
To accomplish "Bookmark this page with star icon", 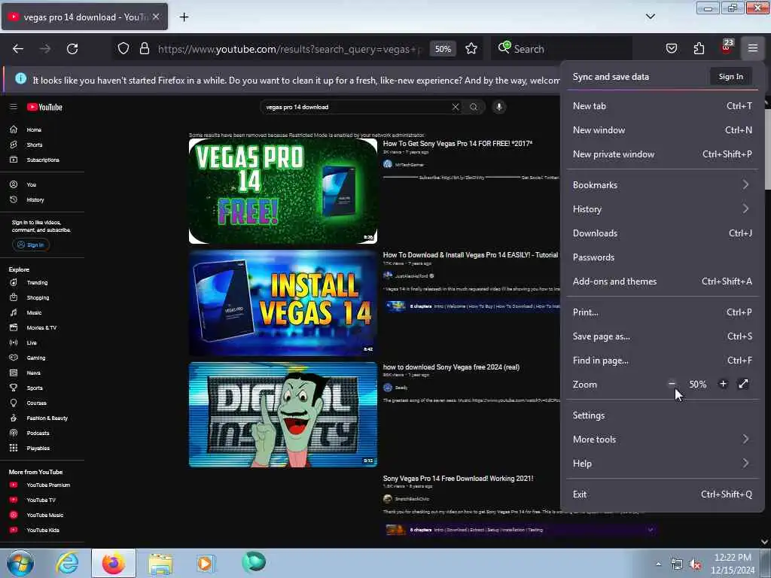I will (471, 48).
